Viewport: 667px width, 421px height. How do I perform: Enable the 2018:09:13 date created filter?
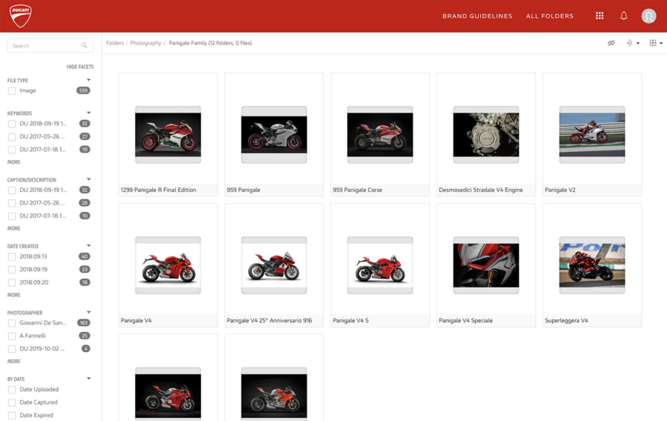[x=12, y=257]
